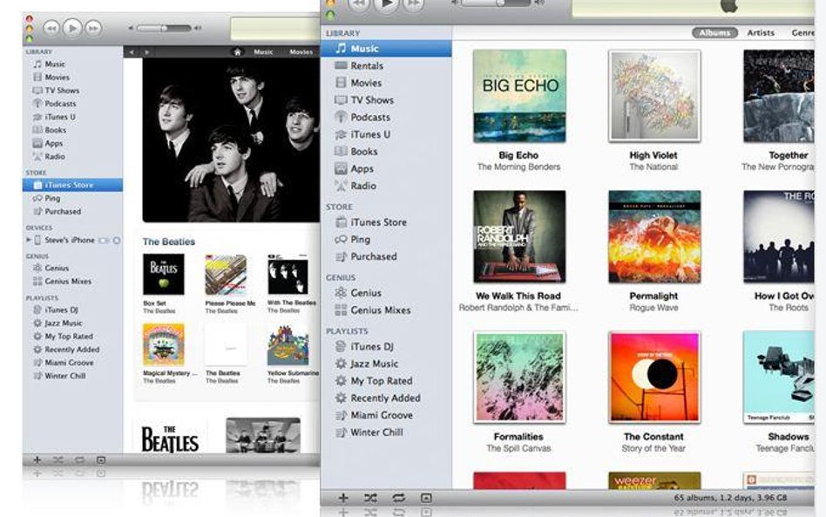This screenshot has height=517, width=826.
Task: Open the Please Please Me album in the store
Action: point(226,274)
